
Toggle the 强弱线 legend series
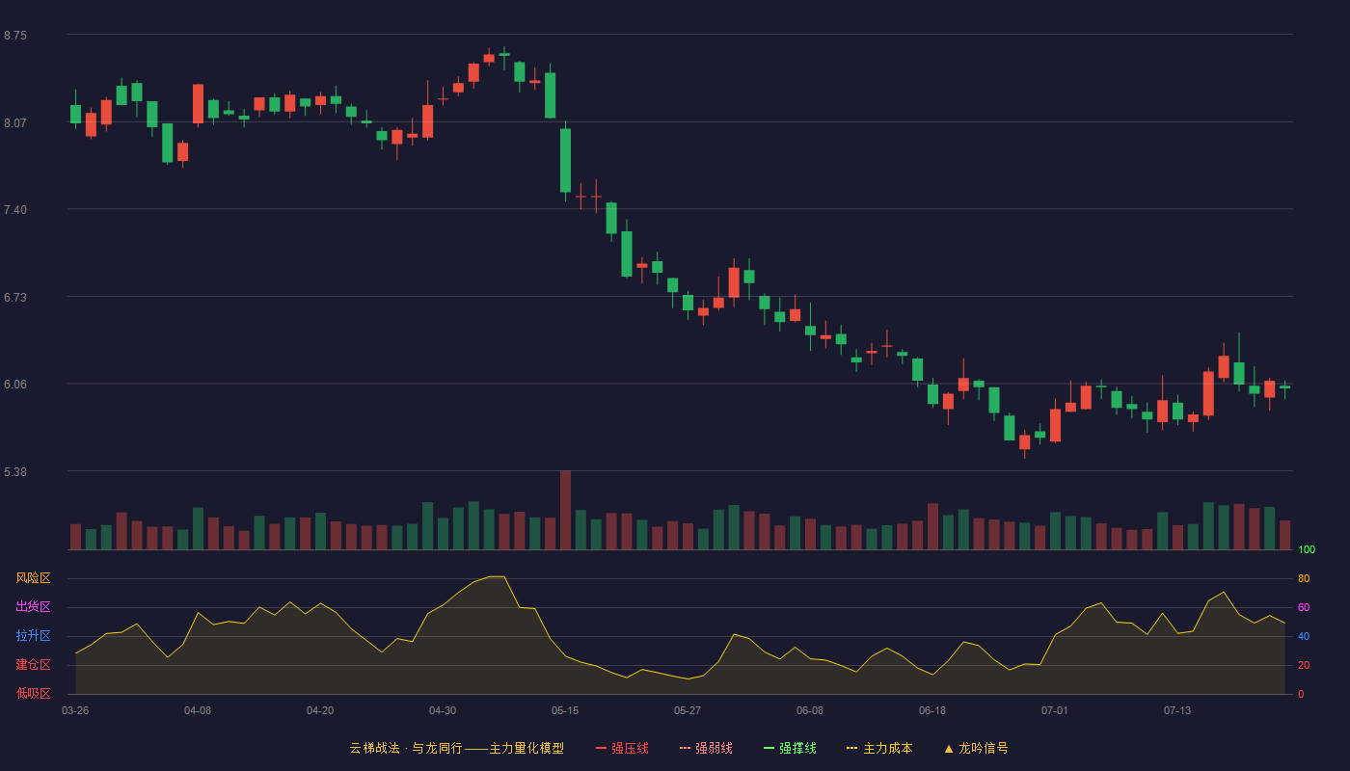click(706, 748)
